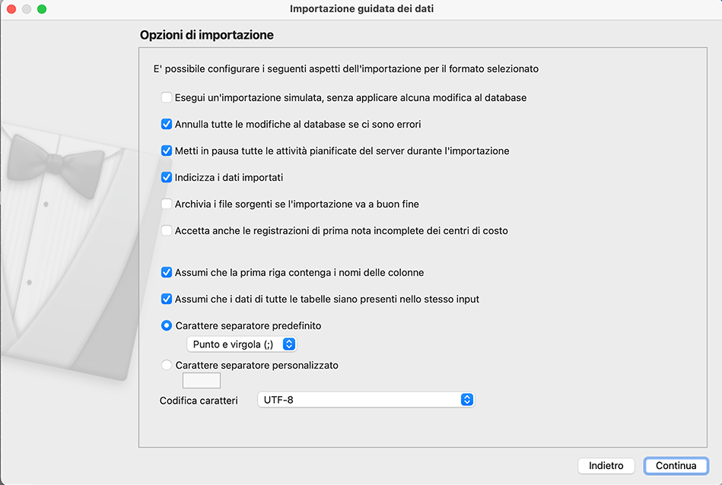Toggle first row contains column names
The width and height of the screenshot is (722, 485).
(167, 272)
